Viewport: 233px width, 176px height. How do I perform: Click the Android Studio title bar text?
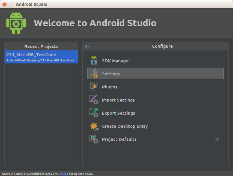pos(31,4)
